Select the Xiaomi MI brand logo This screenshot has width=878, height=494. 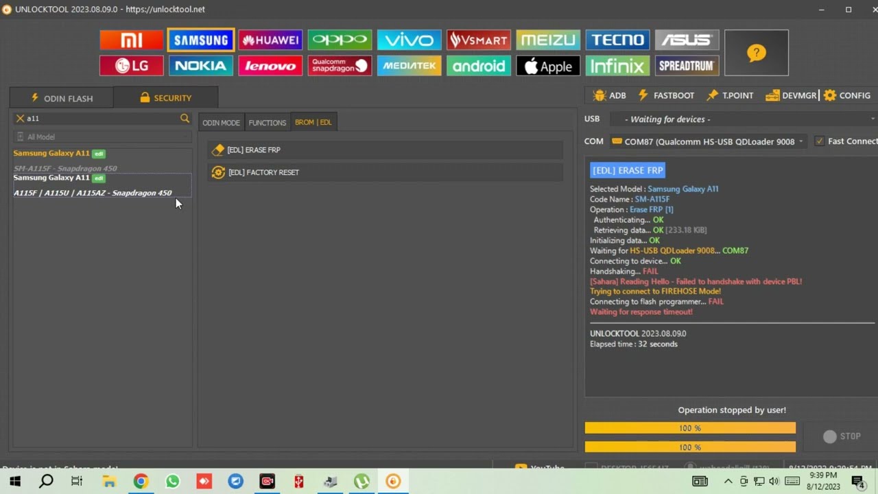click(132, 40)
